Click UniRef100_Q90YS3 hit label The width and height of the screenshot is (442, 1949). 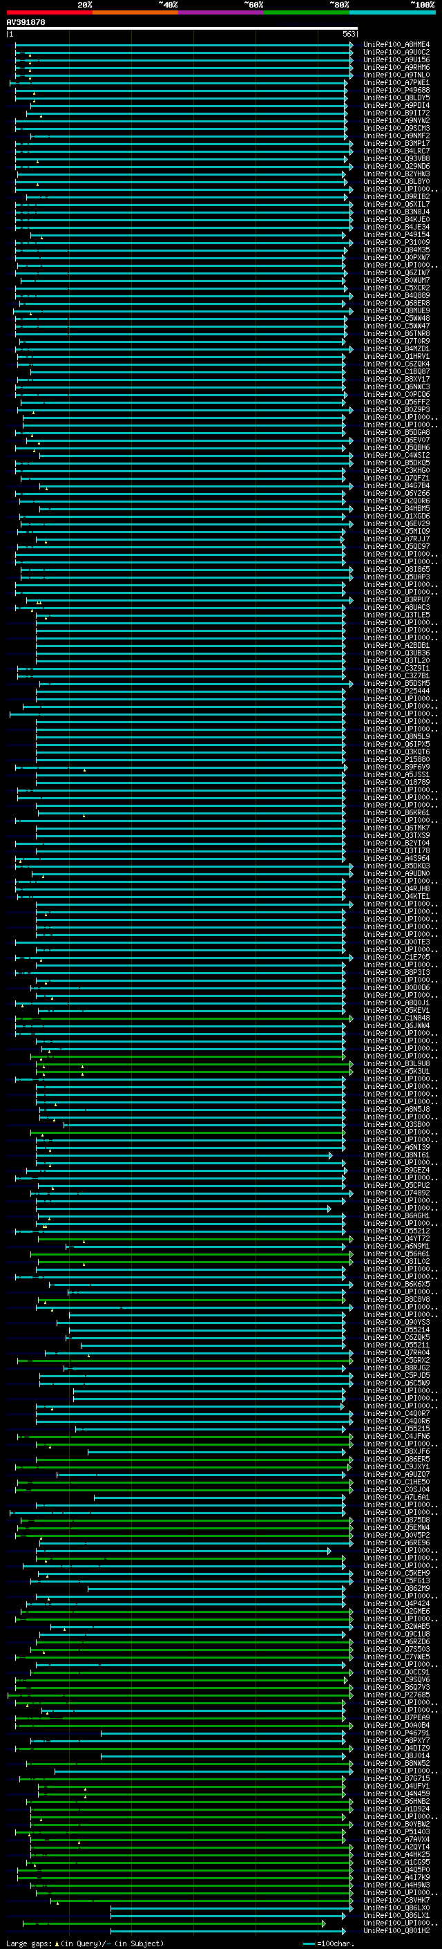coord(396,1323)
